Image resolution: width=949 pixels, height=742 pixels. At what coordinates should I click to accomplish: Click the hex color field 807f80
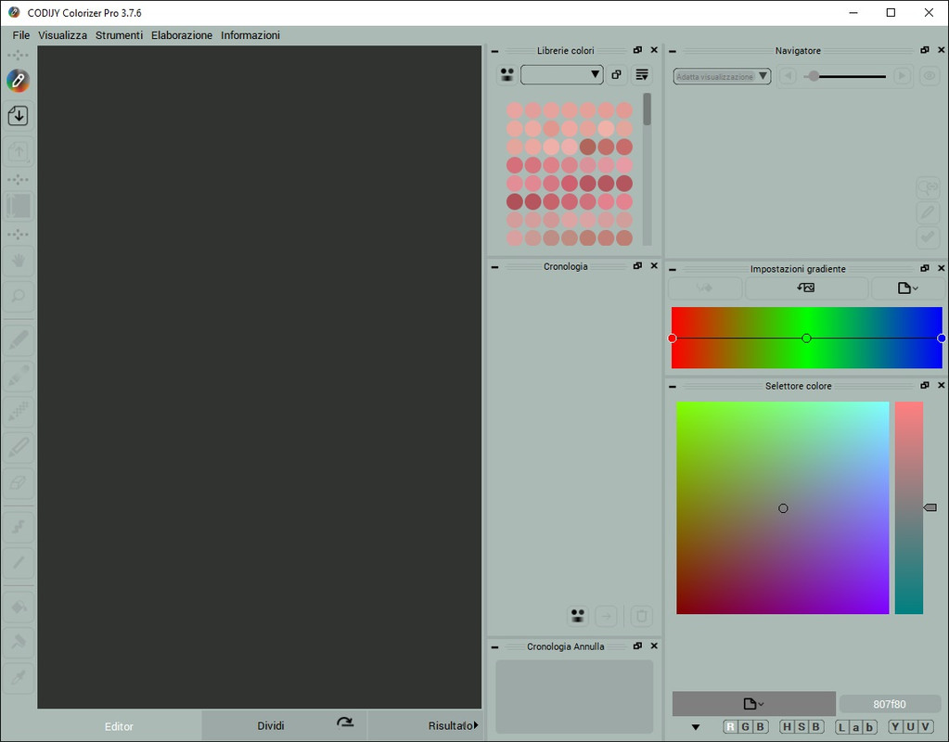[890, 704]
